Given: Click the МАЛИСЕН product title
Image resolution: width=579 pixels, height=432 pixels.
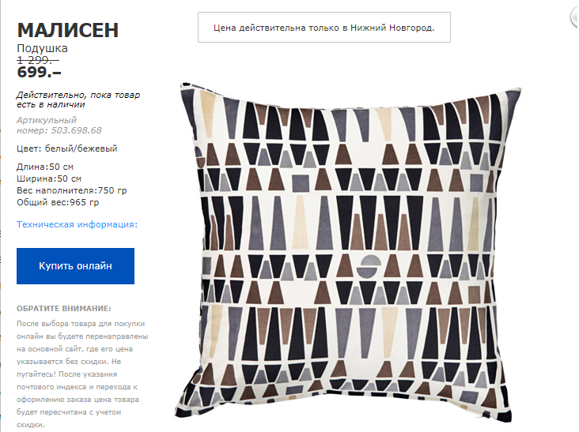Looking at the screenshot, I should (67, 30).
